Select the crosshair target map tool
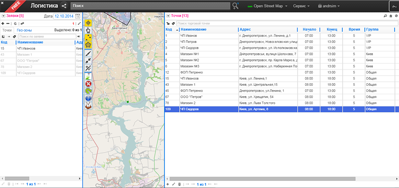The image size is (399, 188). click(x=88, y=23)
